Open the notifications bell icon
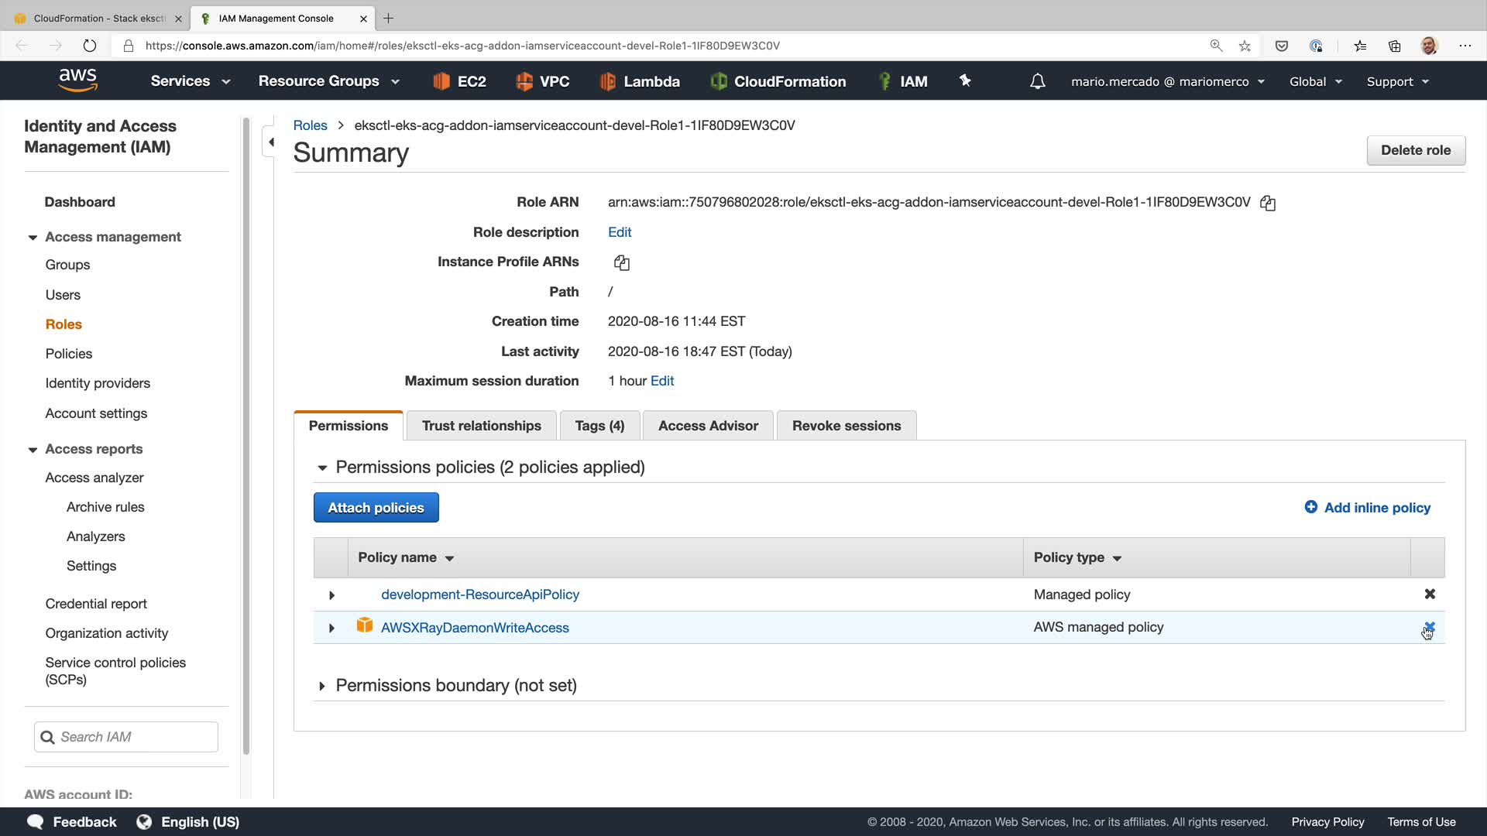Screen dimensions: 1487x836 [x=1037, y=81]
